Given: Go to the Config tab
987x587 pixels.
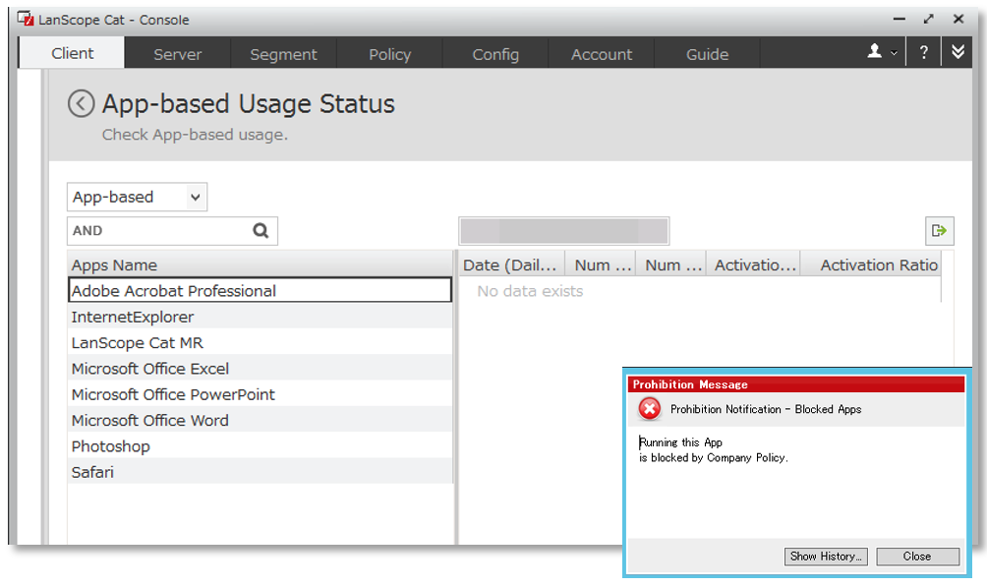Looking at the screenshot, I should tap(495, 54).
